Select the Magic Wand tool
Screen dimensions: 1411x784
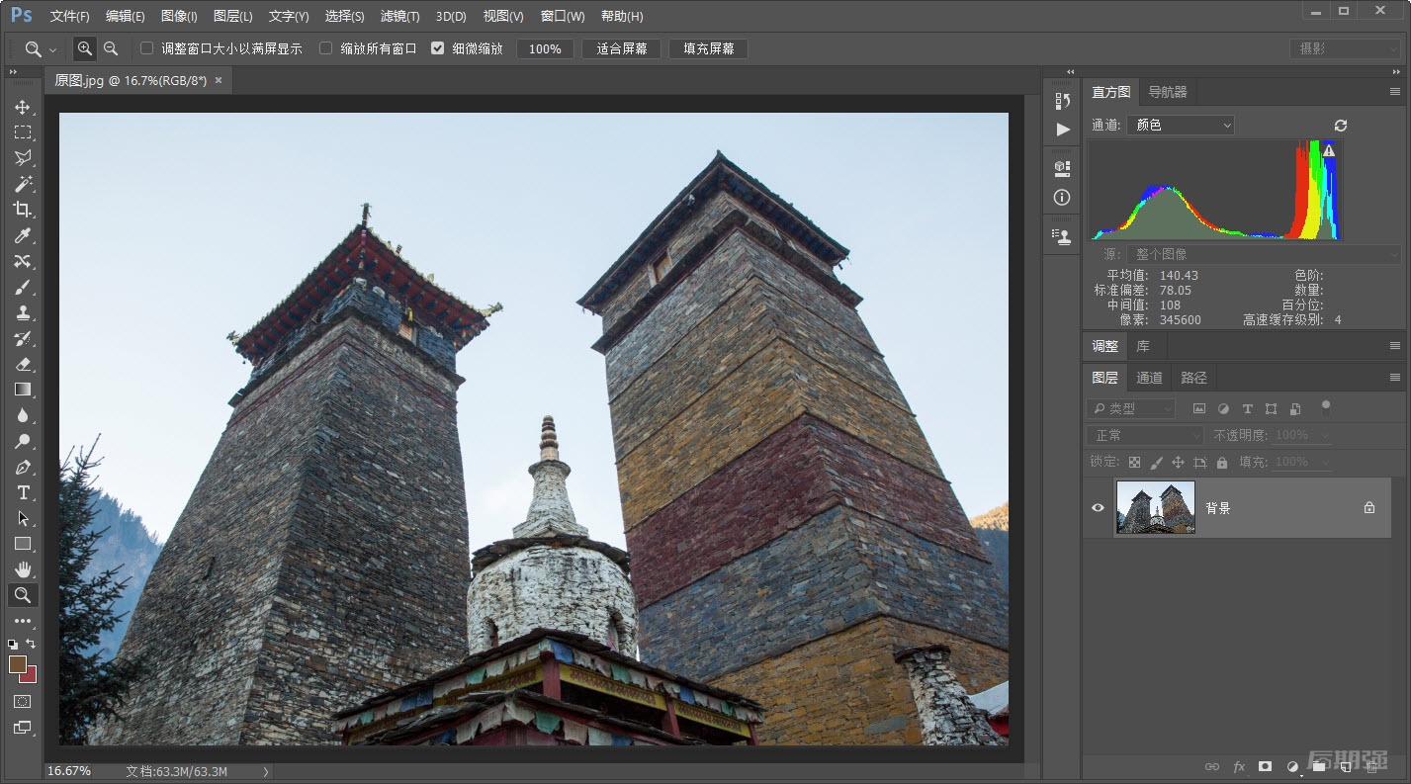(23, 184)
